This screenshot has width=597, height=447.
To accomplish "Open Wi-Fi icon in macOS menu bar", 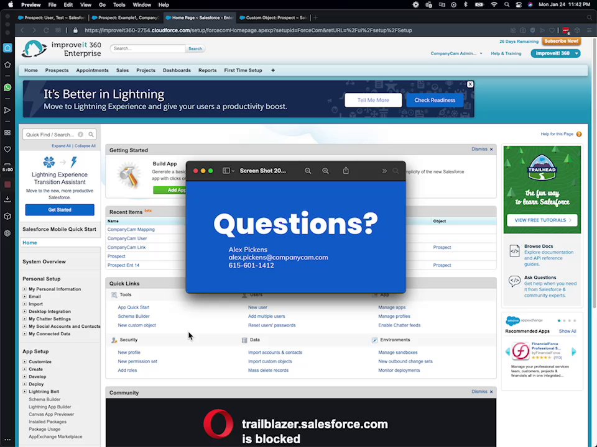I will [494, 4].
